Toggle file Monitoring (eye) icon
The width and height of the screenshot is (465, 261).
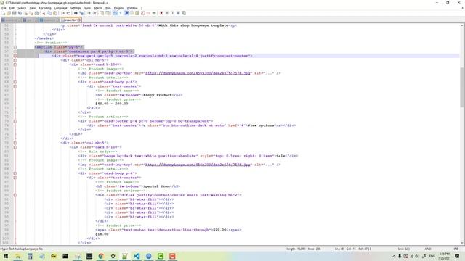tap(154, 13)
